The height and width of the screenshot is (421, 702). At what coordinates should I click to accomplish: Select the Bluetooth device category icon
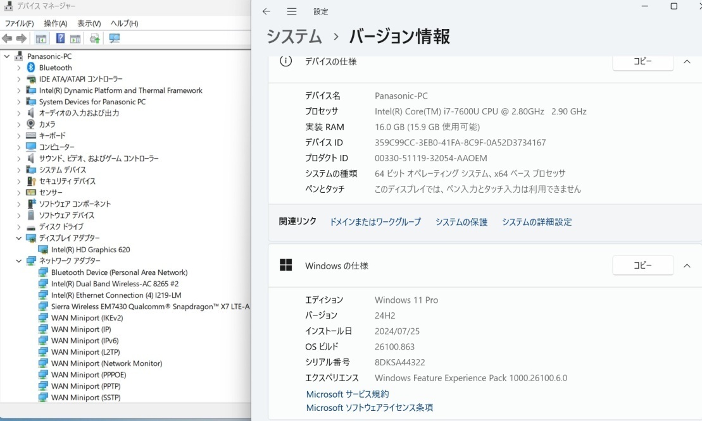coord(31,68)
